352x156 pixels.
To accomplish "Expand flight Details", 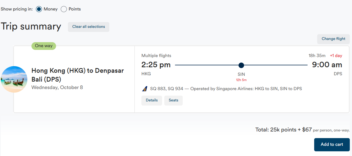I will pyautogui.click(x=152, y=100).
